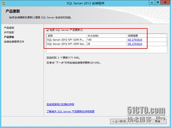Click the SQL Server setup title bar icon
Screen dimensions: 171x128
(3, 3)
